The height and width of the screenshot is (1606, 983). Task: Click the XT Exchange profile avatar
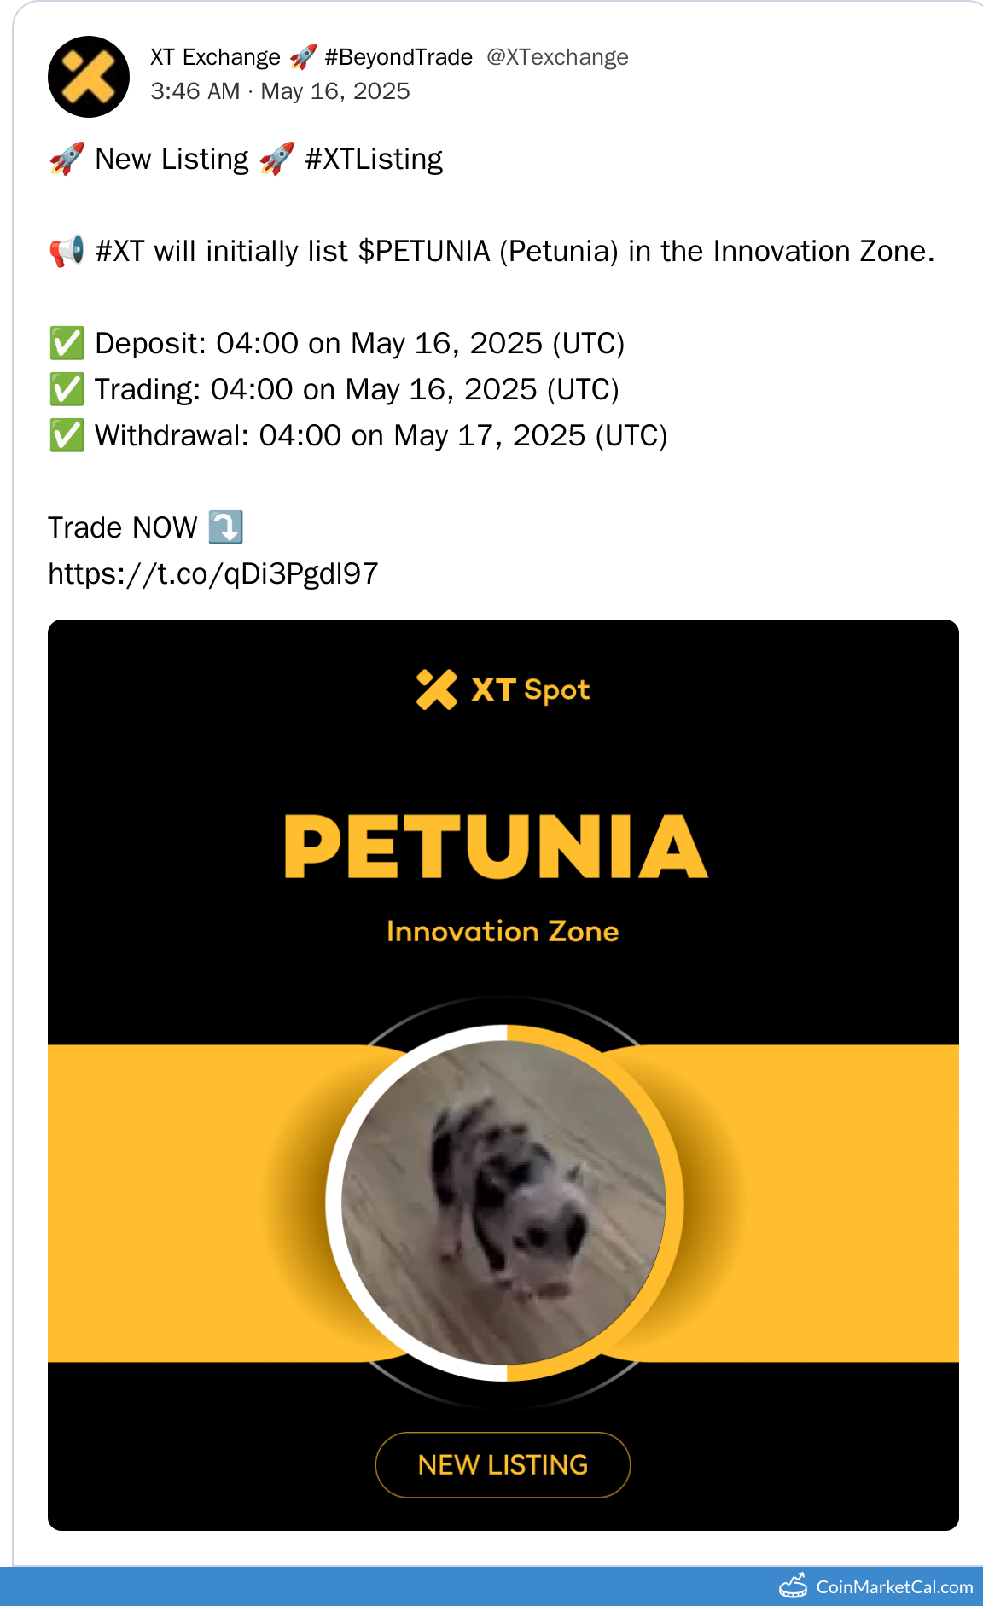(x=89, y=77)
